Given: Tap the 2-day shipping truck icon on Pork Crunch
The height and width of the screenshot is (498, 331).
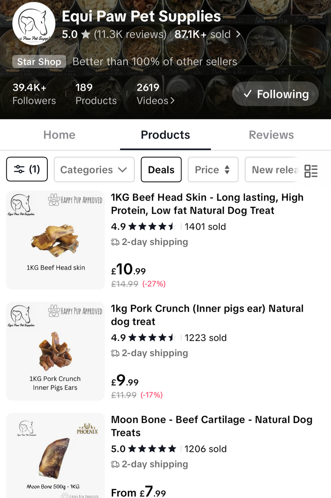Looking at the screenshot, I should (115, 353).
